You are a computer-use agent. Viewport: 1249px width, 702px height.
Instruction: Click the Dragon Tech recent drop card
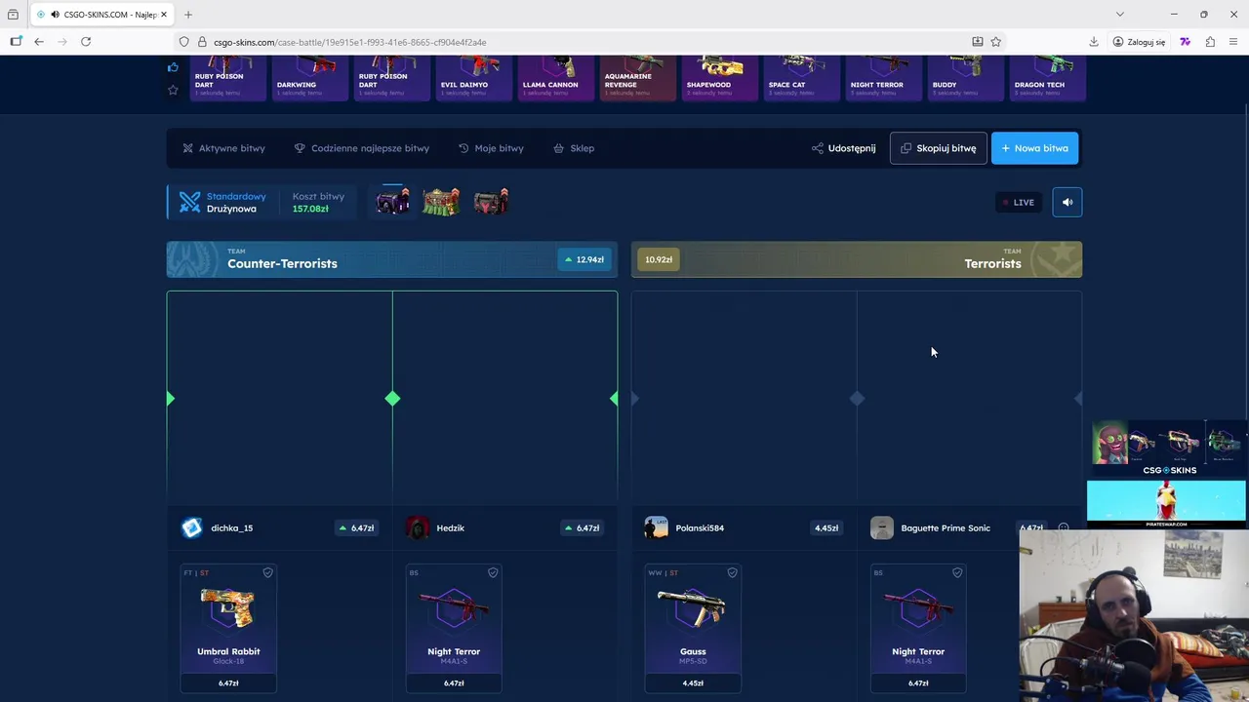point(1048,78)
